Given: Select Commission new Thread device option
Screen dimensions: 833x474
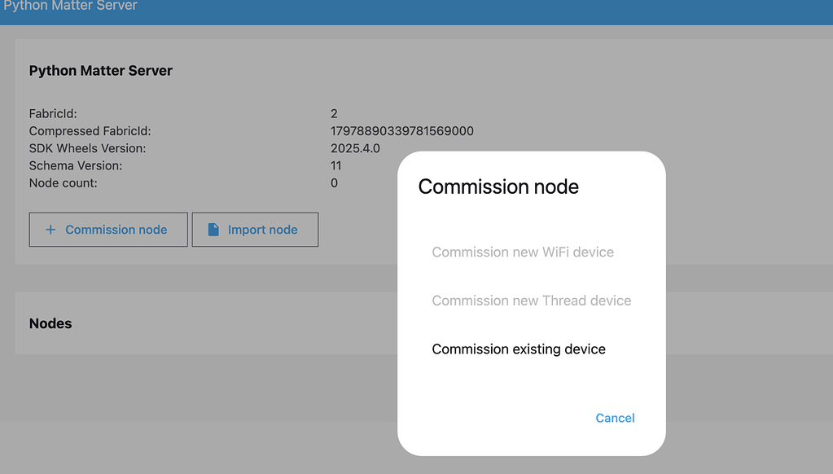Looking at the screenshot, I should click(x=531, y=300).
